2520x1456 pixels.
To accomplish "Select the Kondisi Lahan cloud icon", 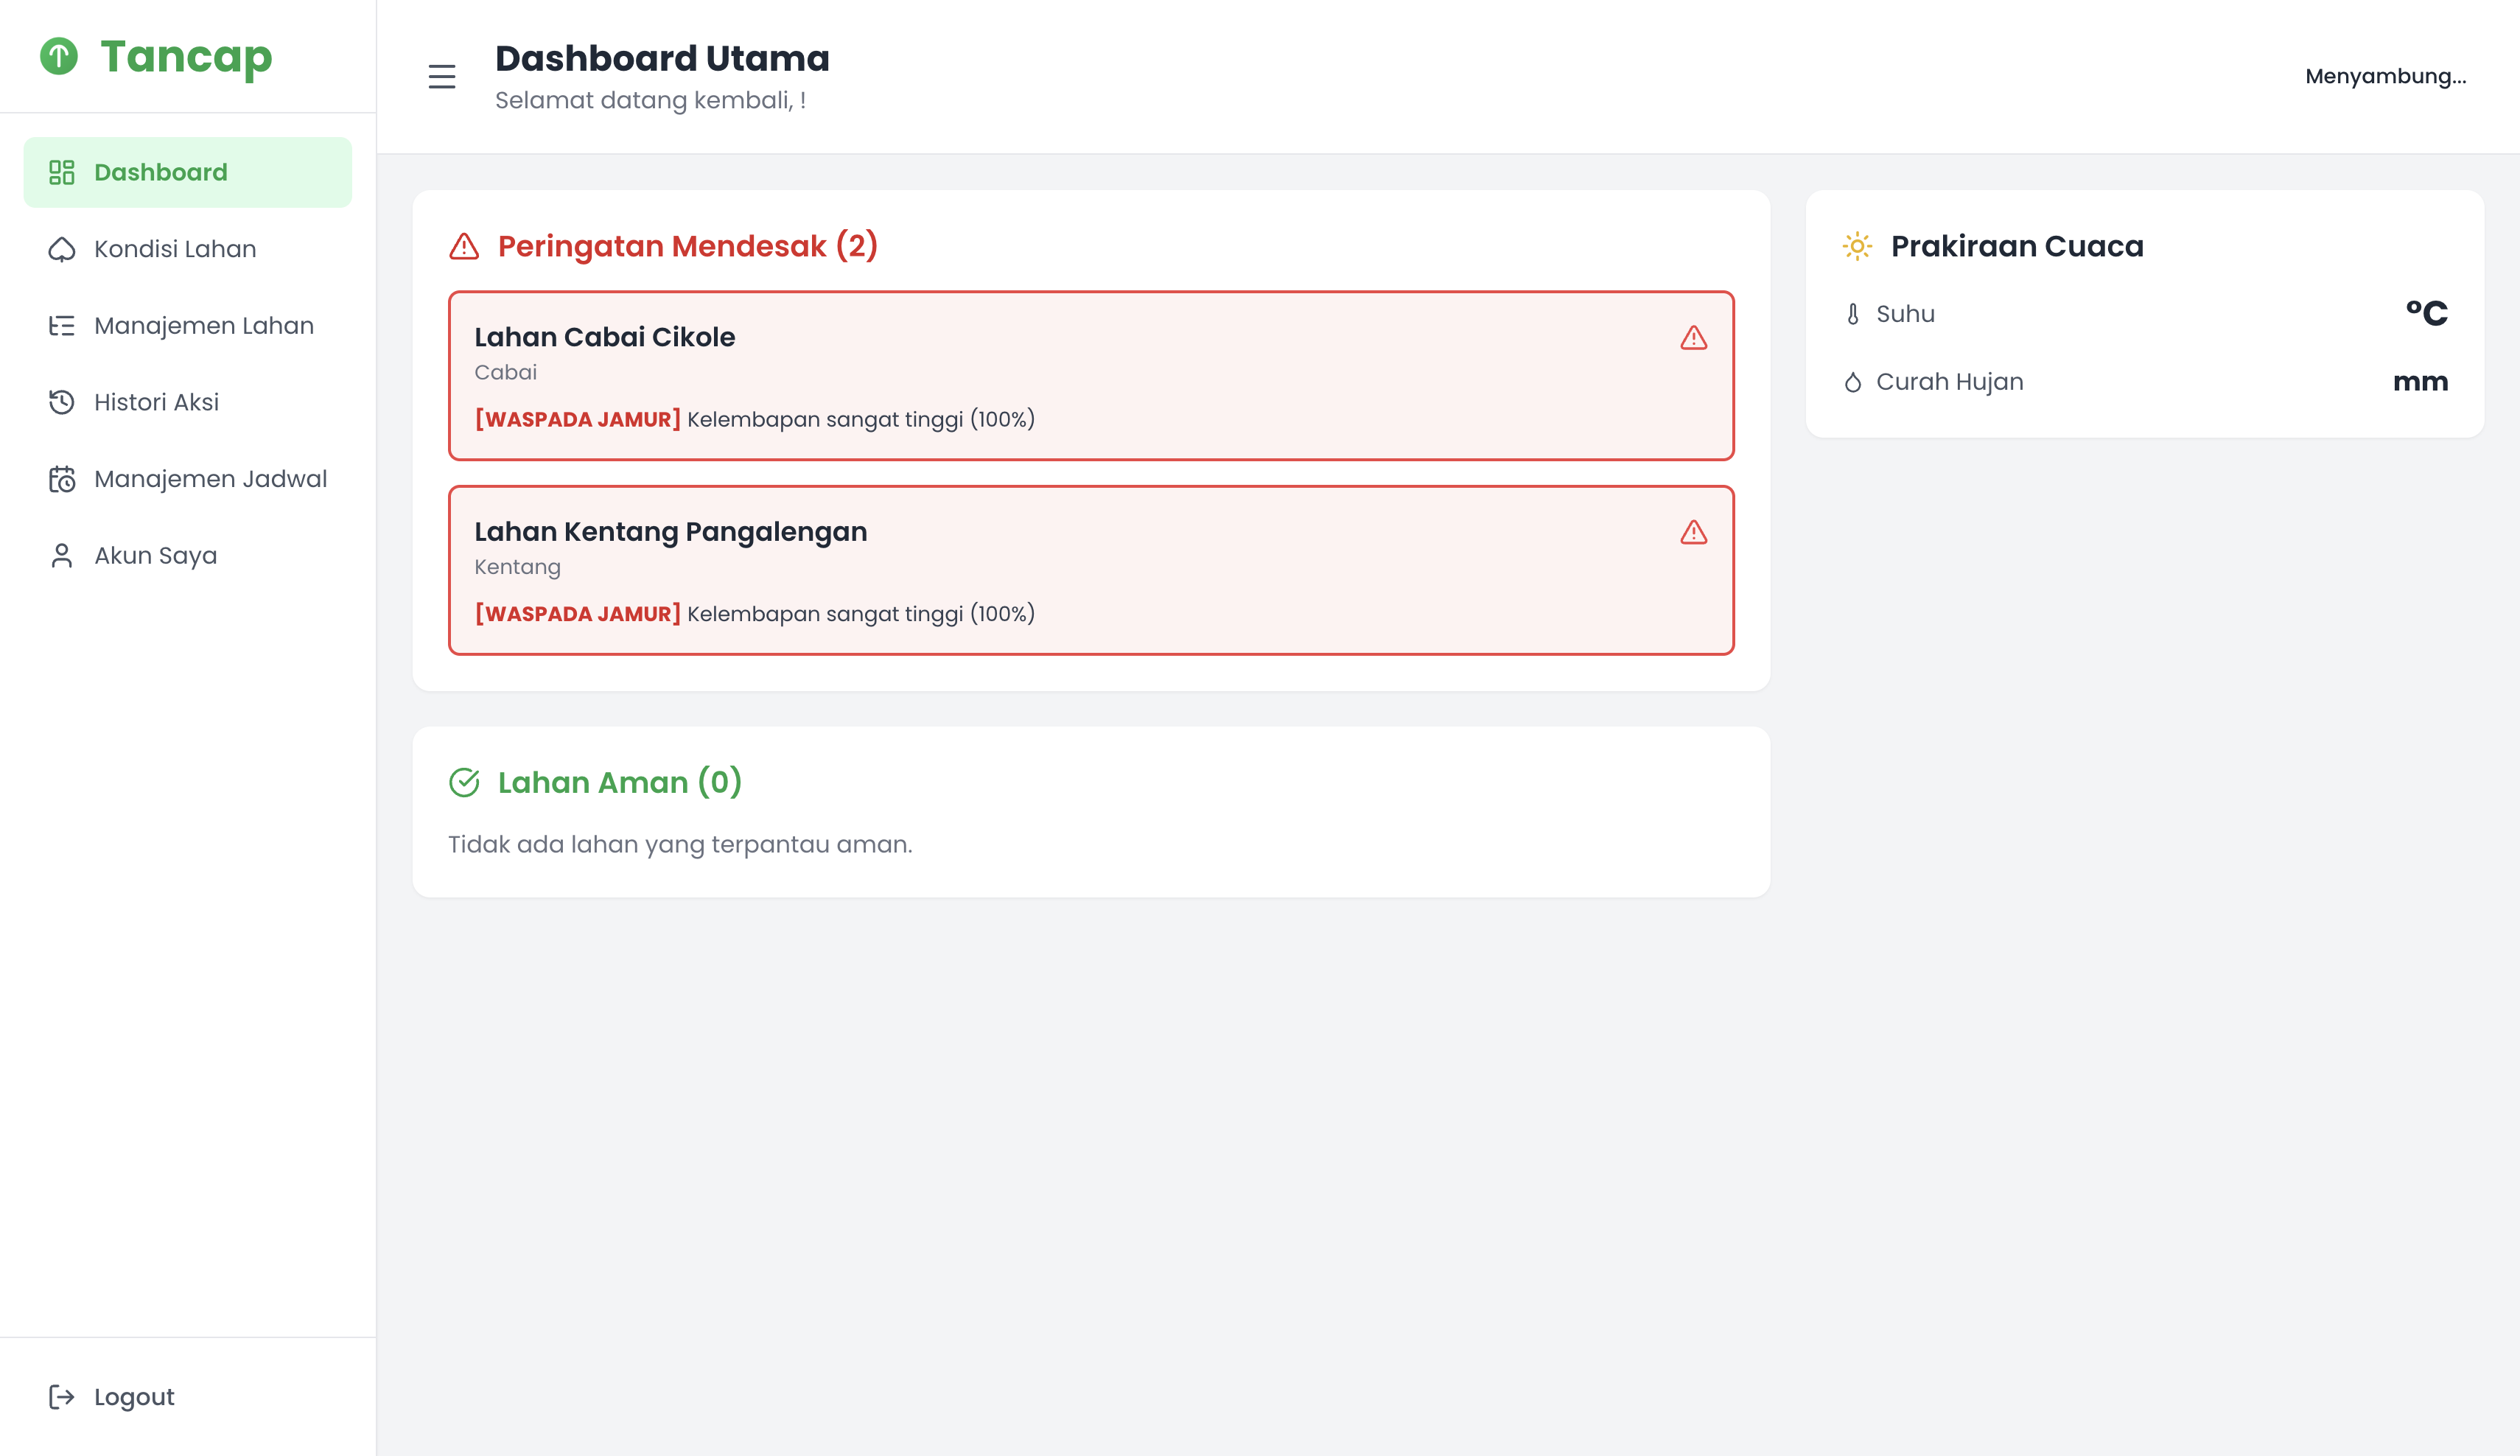I will coord(62,249).
